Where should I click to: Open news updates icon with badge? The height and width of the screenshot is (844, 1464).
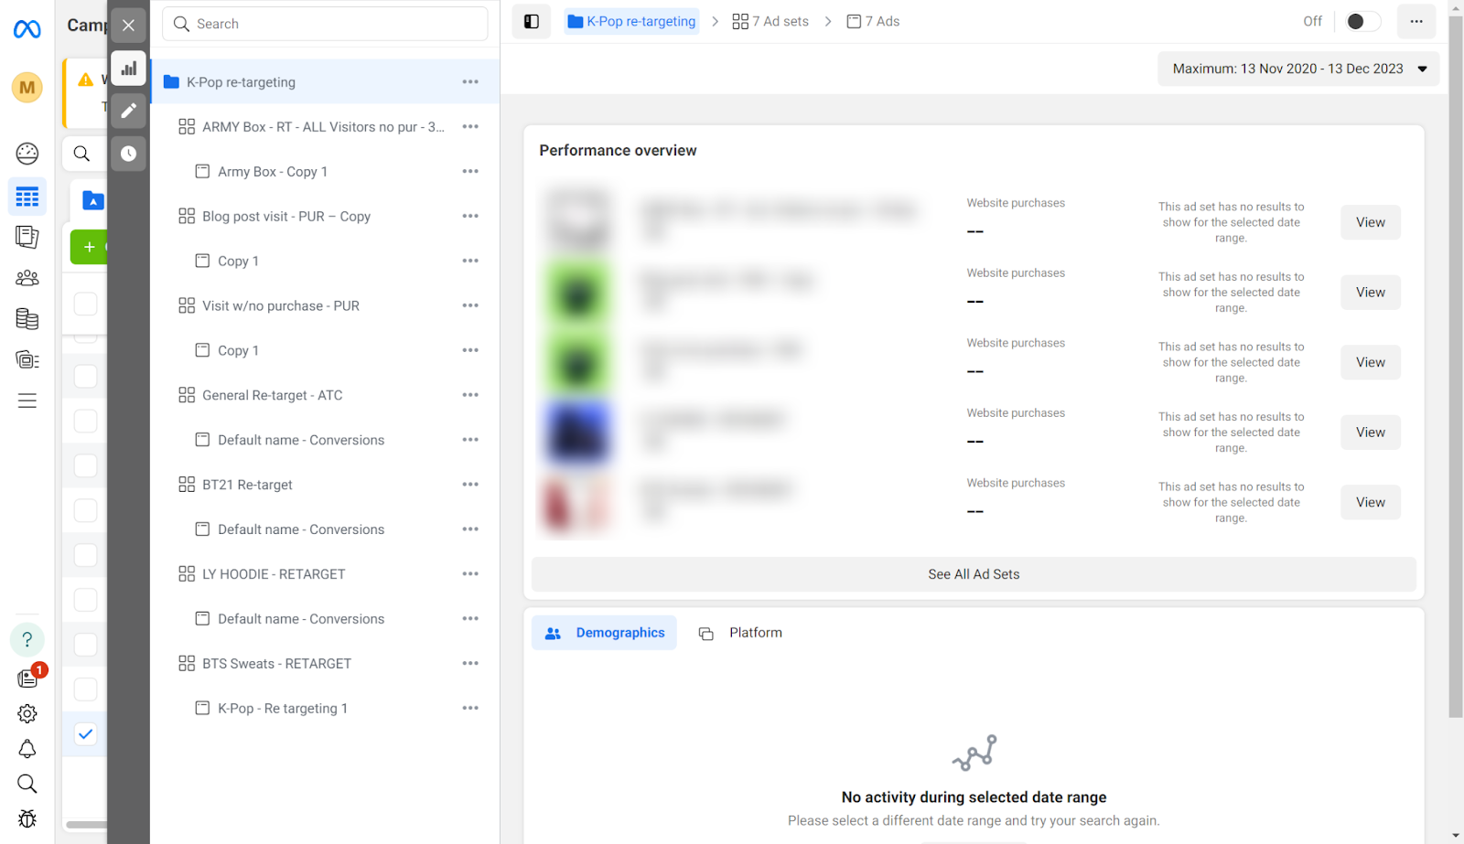(x=27, y=678)
